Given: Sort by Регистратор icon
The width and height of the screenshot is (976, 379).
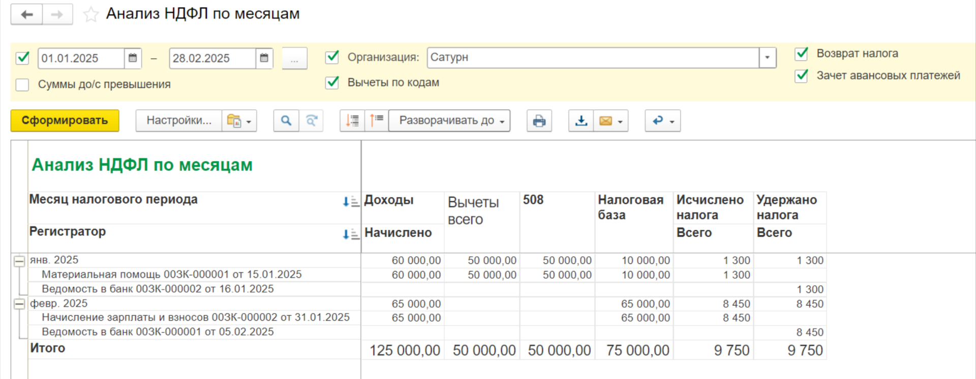Looking at the screenshot, I should point(350,234).
